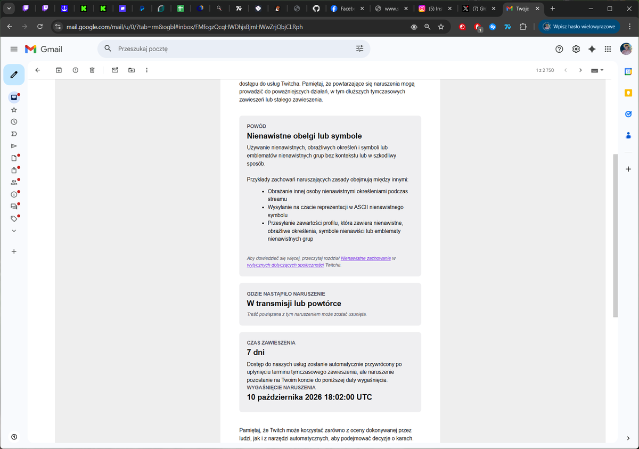
Task: Open the bottom-left status indicator icon
Action: click(x=14, y=437)
